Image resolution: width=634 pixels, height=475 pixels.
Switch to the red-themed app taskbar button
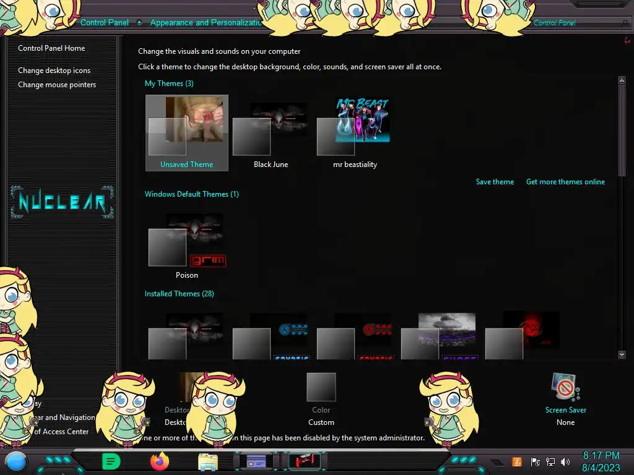(x=305, y=461)
